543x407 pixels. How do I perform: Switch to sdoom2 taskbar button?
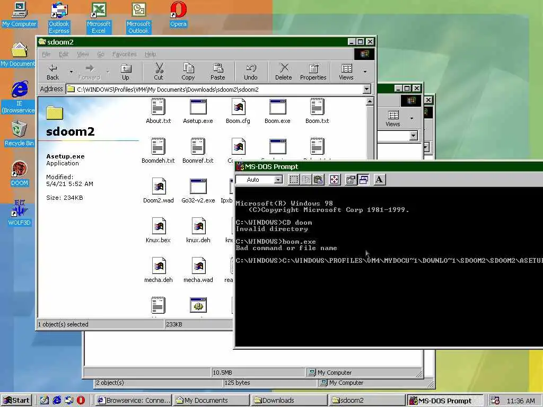367,401
